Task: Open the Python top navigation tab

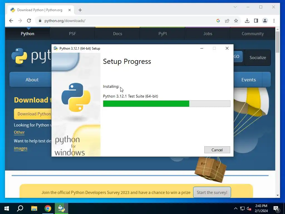Action: tap(28, 34)
